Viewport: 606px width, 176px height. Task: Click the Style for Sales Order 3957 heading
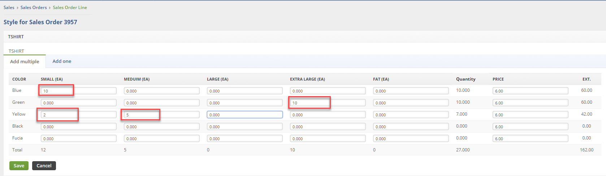pyautogui.click(x=40, y=22)
